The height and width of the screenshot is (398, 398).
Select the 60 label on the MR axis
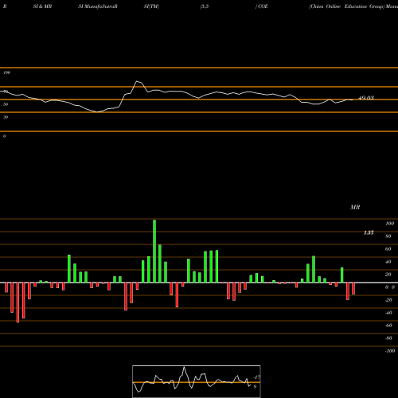(x=388, y=249)
